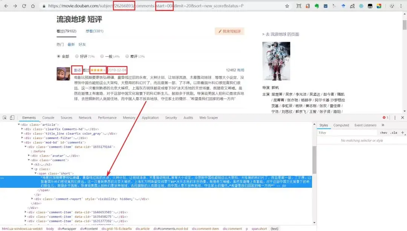Viewport: 407px width, 231px height.
Task: Toggle the :hov element state panel
Action: pos(384,133)
